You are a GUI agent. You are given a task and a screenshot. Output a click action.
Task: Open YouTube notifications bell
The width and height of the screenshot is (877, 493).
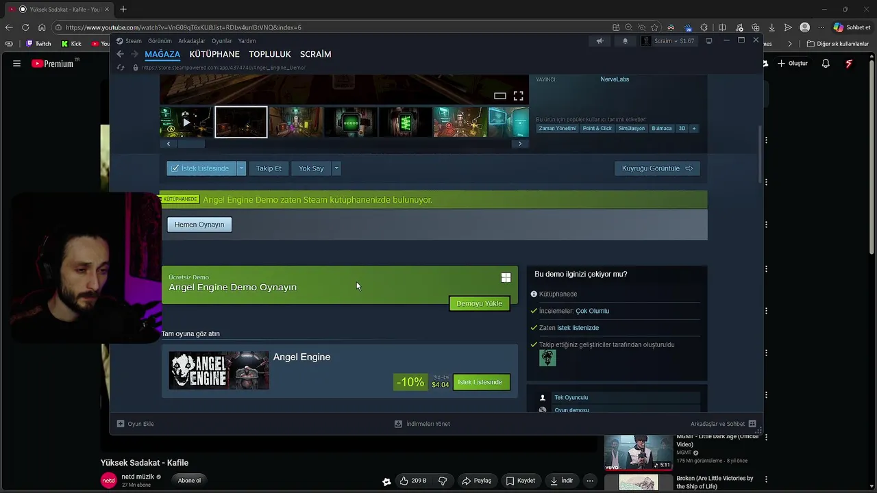[826, 64]
